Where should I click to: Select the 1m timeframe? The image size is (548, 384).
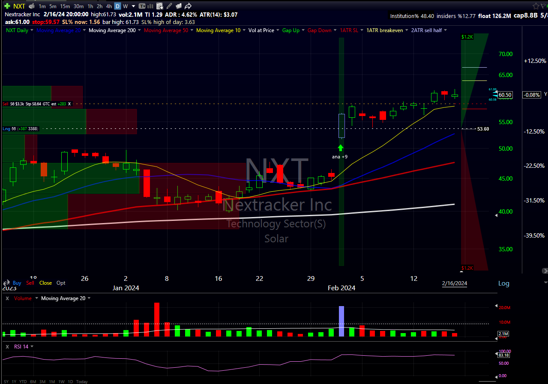pos(42,6)
